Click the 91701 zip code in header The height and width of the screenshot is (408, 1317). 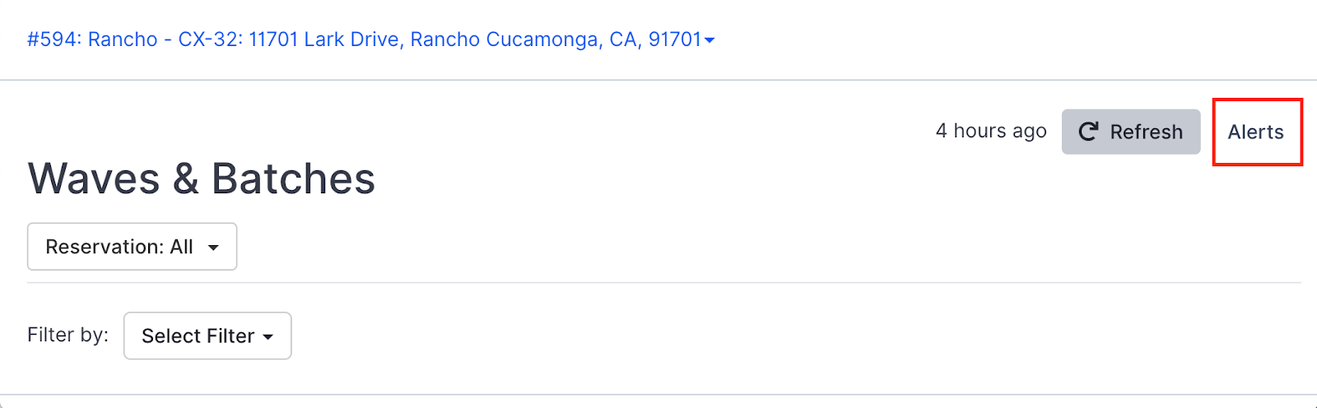point(675,39)
